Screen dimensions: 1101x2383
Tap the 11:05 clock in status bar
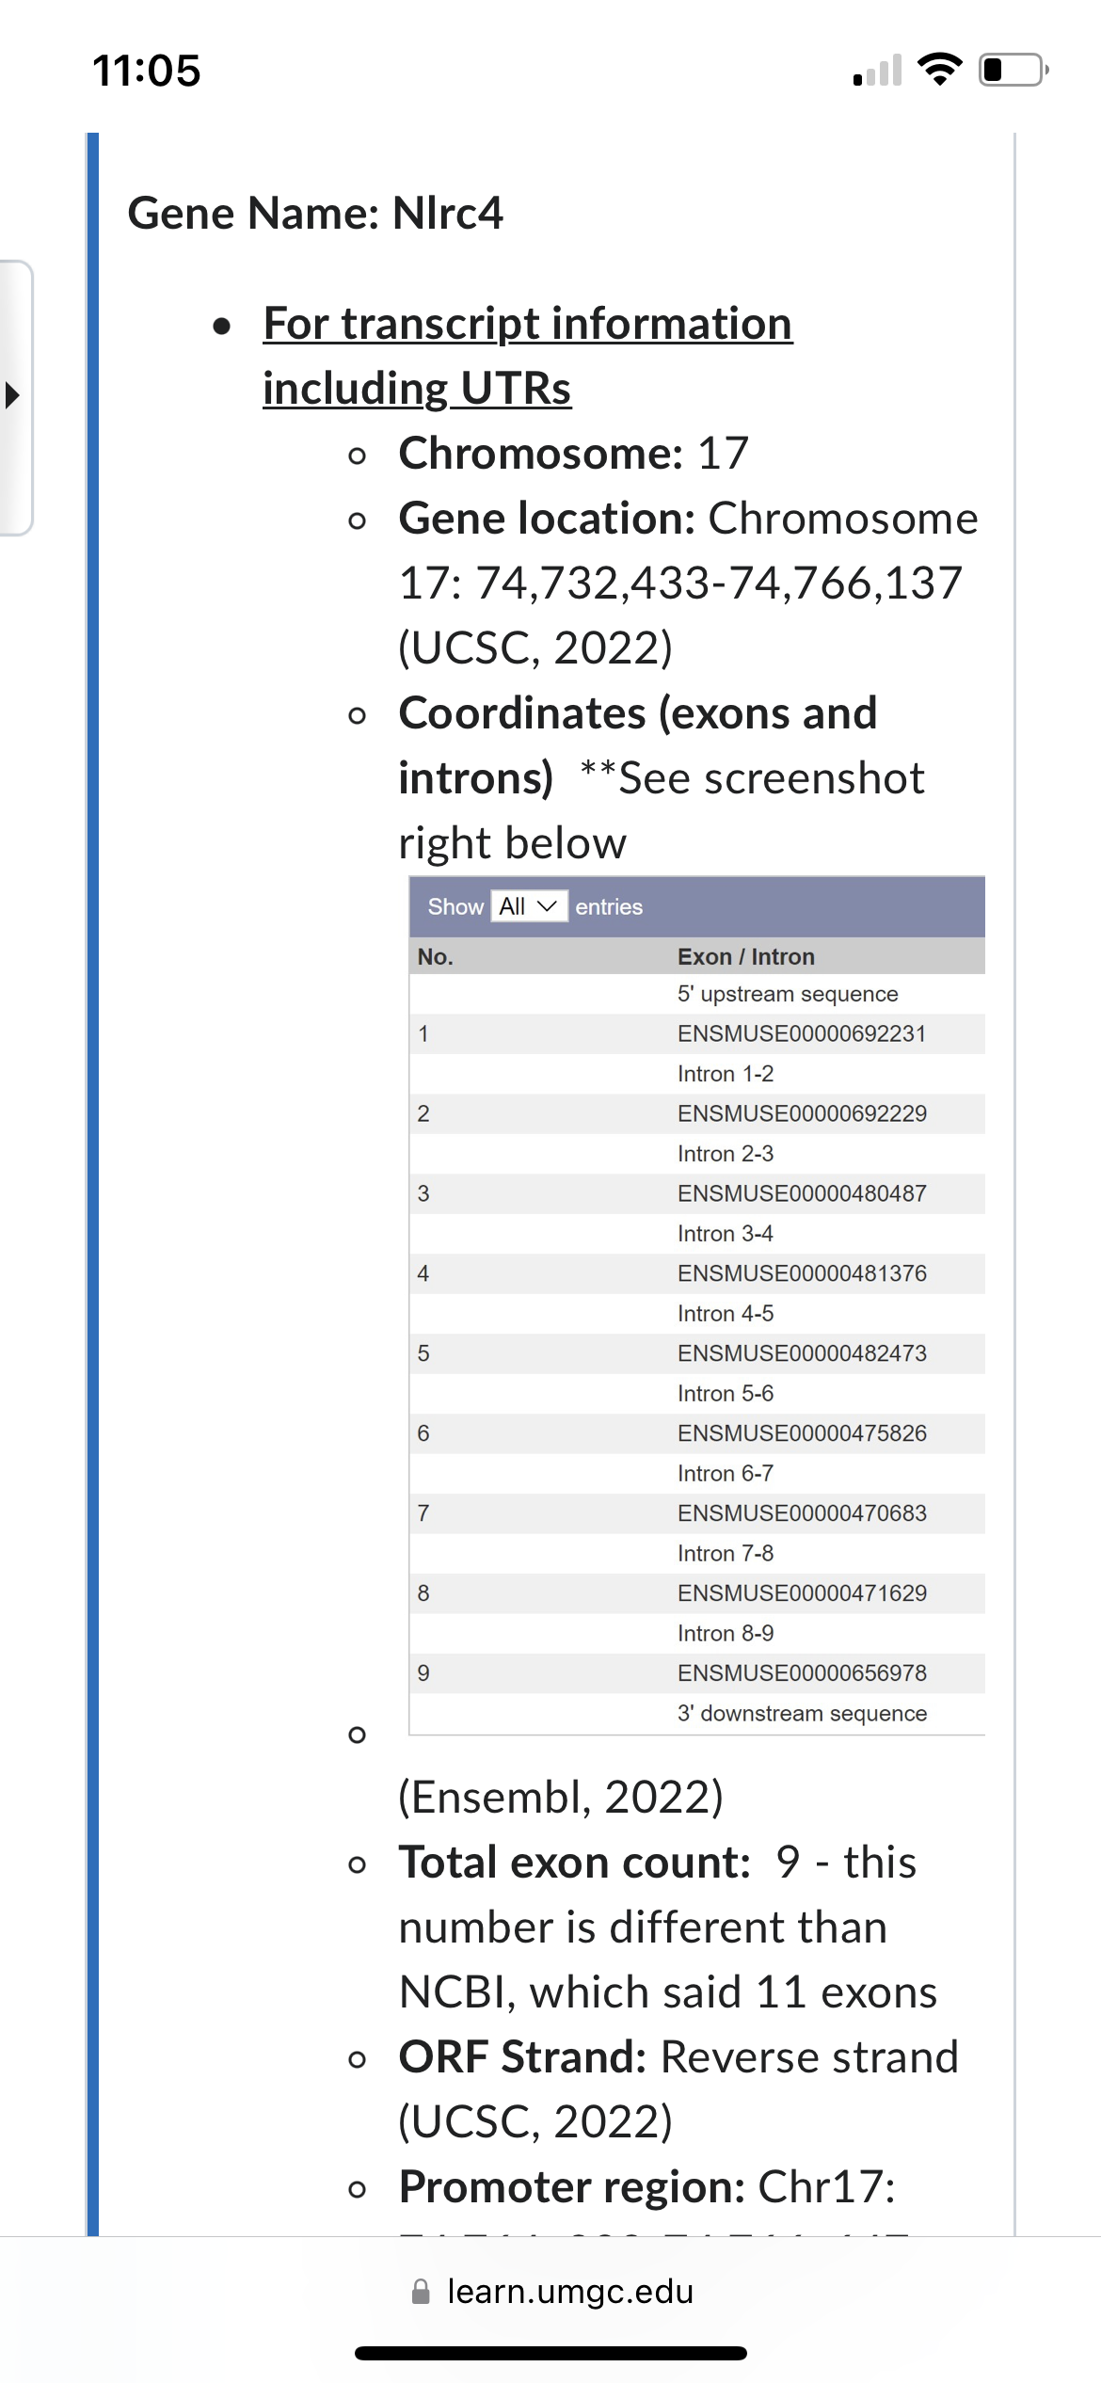click(x=147, y=71)
